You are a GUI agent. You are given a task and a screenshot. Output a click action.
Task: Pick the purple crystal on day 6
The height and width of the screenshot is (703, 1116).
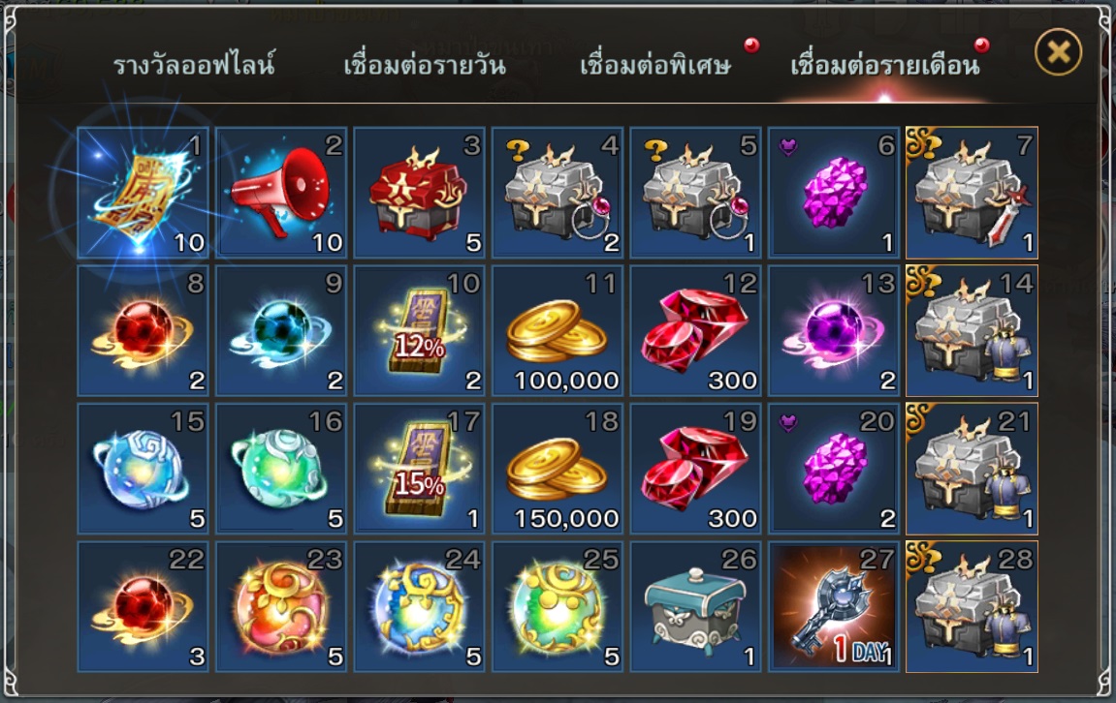pyautogui.click(x=834, y=193)
